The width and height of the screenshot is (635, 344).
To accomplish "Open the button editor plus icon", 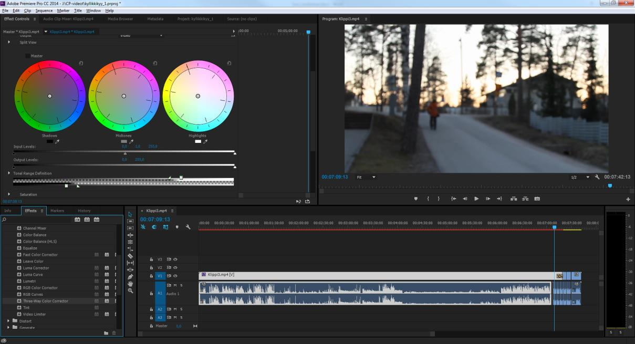I will coord(628,199).
